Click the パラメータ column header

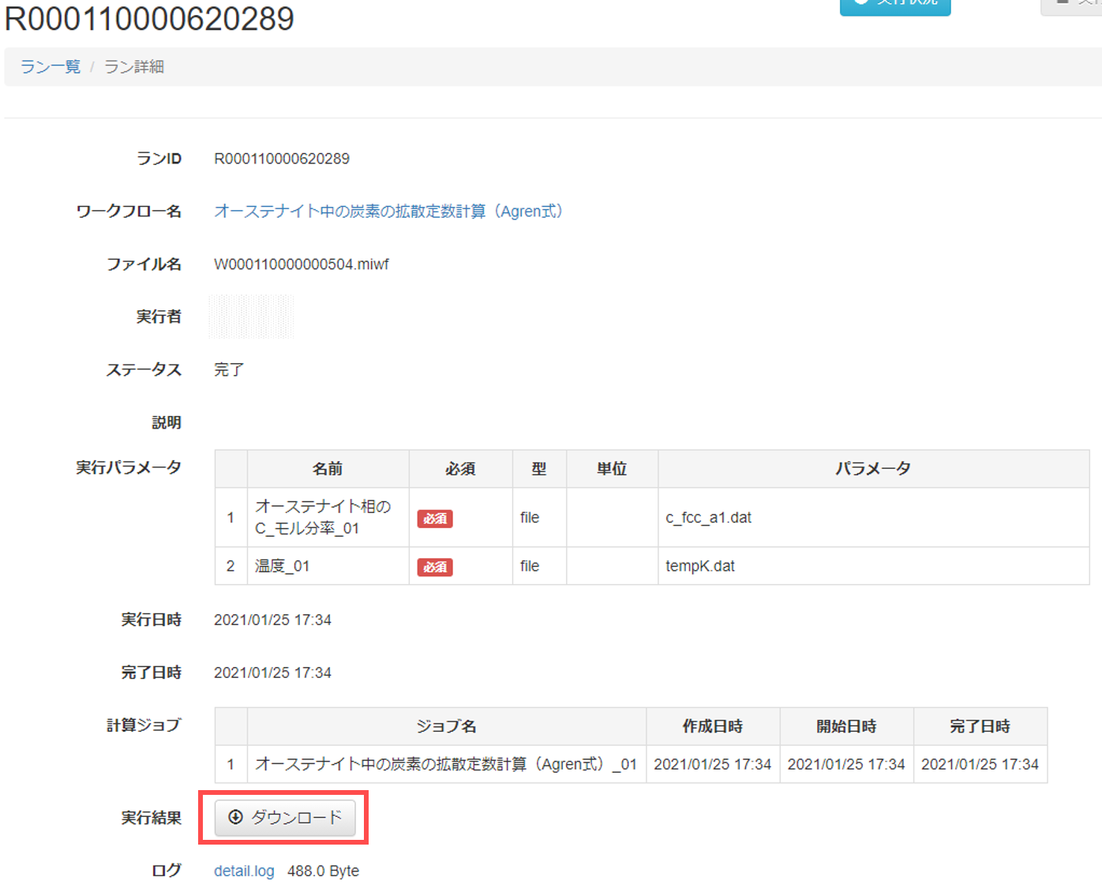coord(873,469)
